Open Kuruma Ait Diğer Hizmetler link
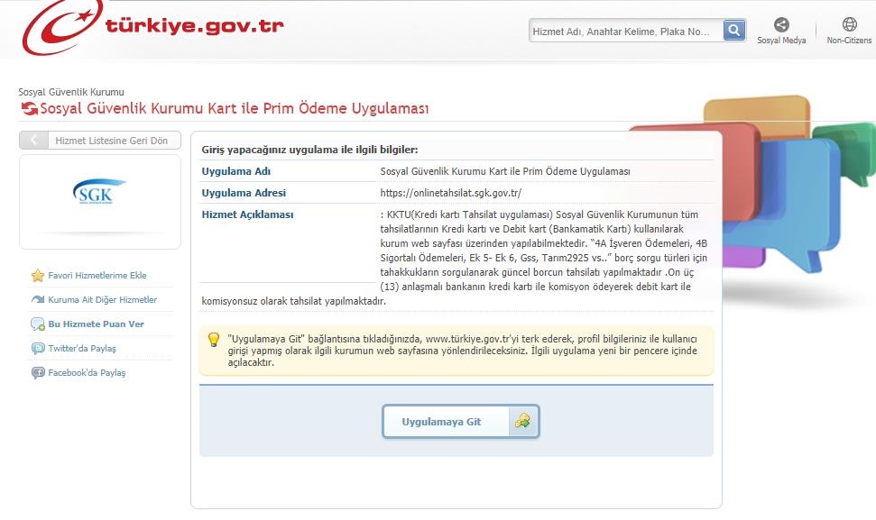 [103, 300]
